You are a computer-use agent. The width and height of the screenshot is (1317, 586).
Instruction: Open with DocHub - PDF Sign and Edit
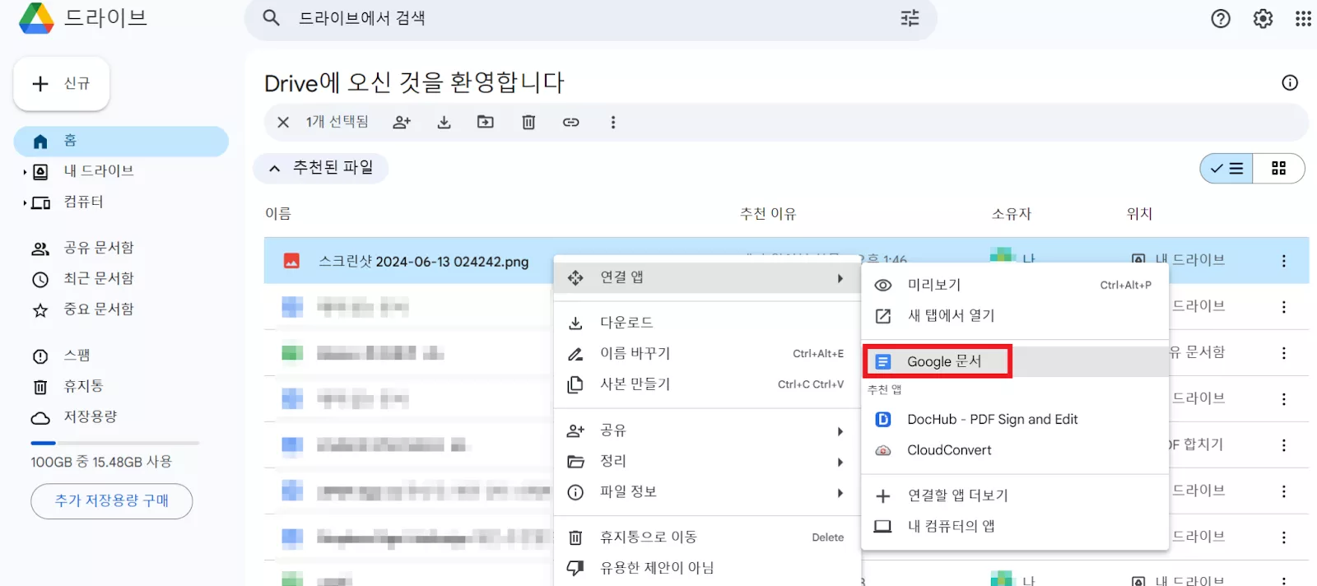[1015, 420]
